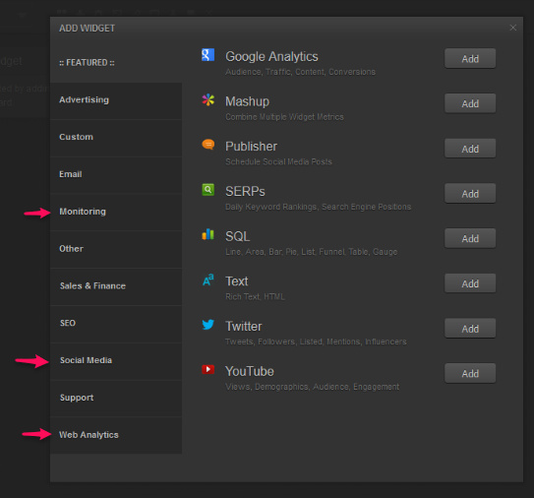Open the Email category
This screenshot has width=534, height=498.
(x=116, y=174)
